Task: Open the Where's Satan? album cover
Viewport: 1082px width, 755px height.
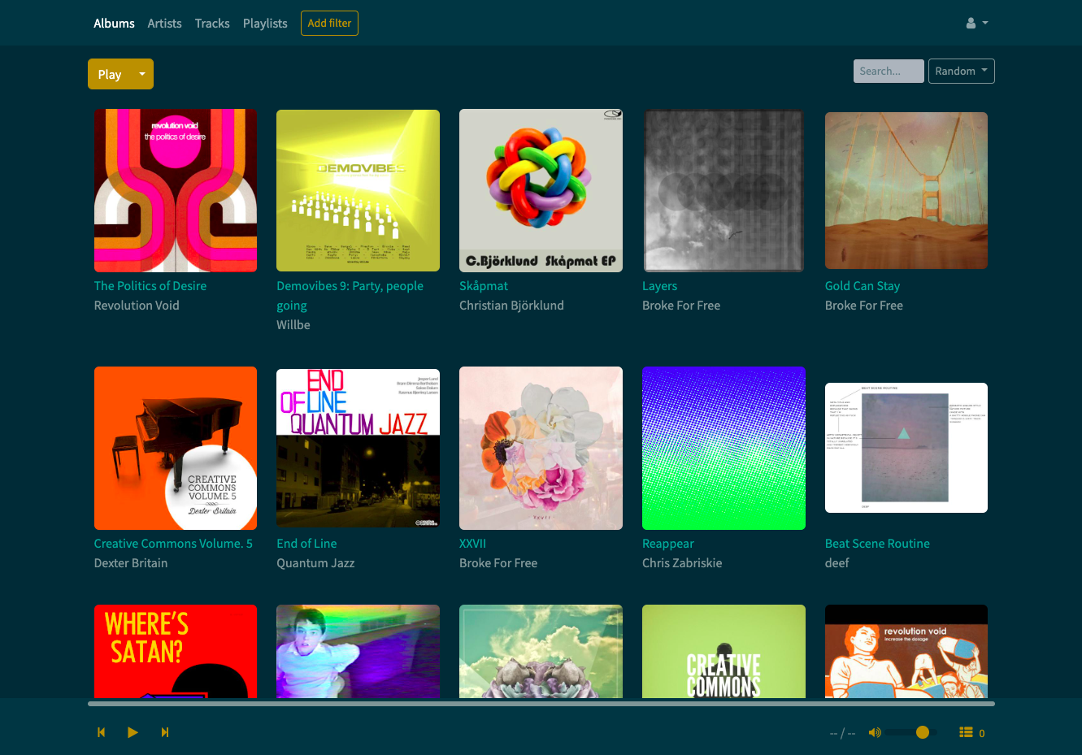Action: point(176,651)
